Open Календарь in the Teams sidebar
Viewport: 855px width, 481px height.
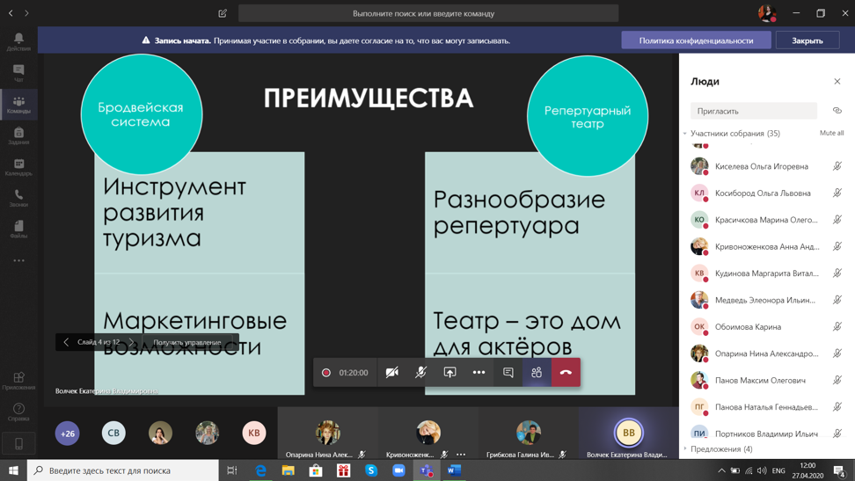18,167
